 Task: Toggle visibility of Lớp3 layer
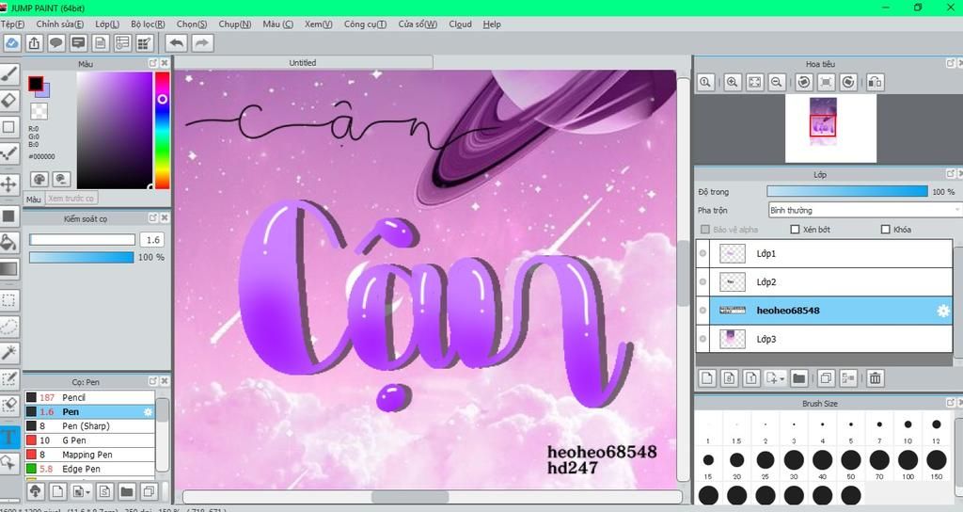[x=703, y=339]
